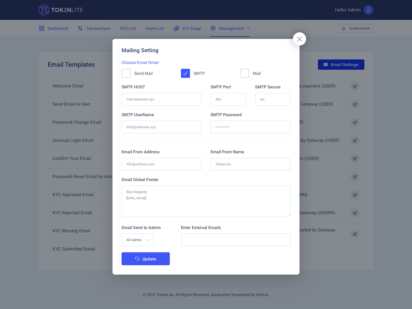The width and height of the screenshot is (412, 309).
Task: Switch to the KYC List tab
Action: 128,28
